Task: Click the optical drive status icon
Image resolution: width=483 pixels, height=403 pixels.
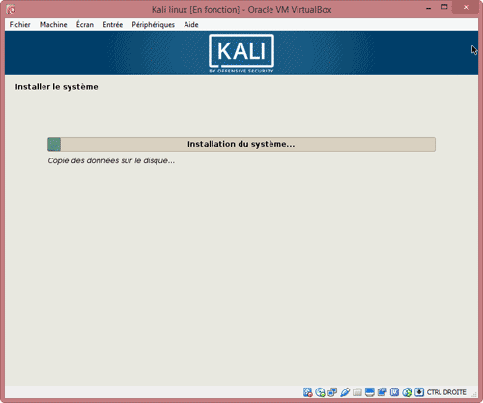Action: (x=320, y=392)
